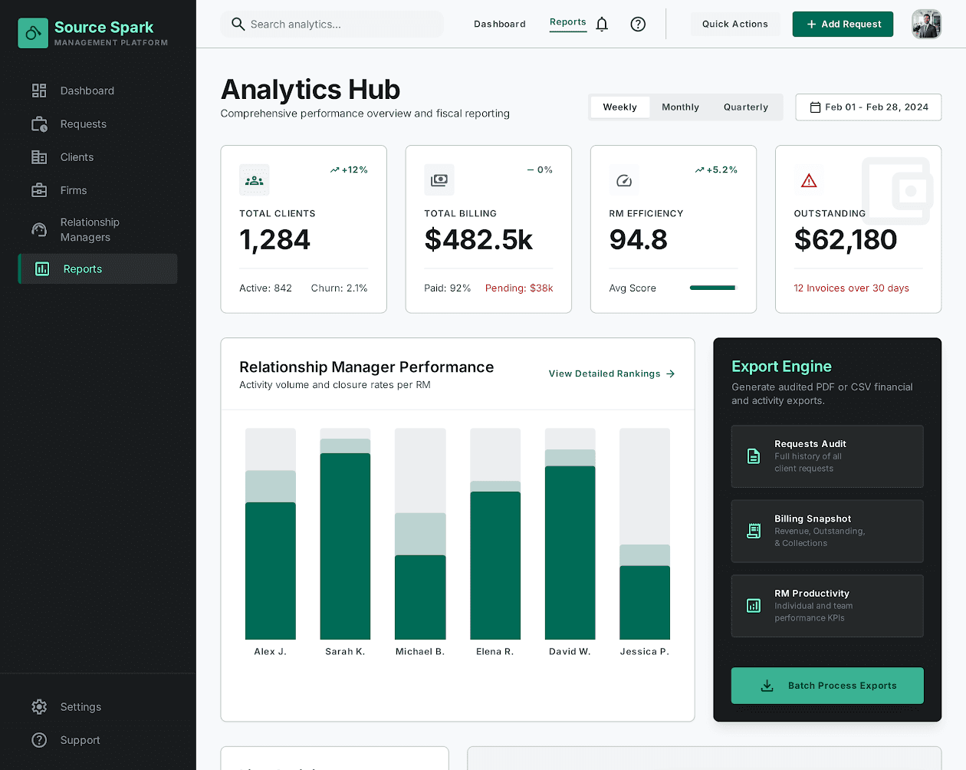Click the Total Clients people icon
The width and height of the screenshot is (966, 770).
coord(254,180)
